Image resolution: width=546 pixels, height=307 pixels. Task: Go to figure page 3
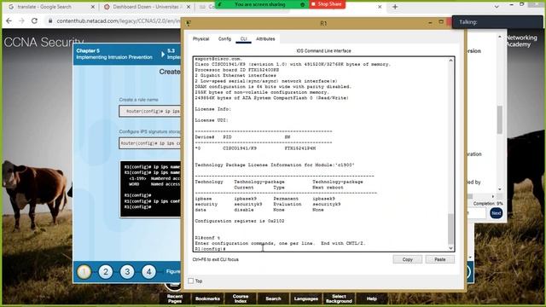(x=127, y=271)
